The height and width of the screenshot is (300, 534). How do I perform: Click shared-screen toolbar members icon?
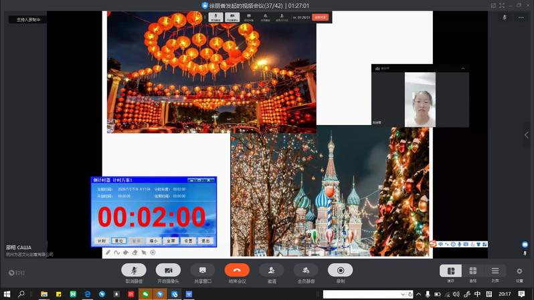tap(282, 17)
